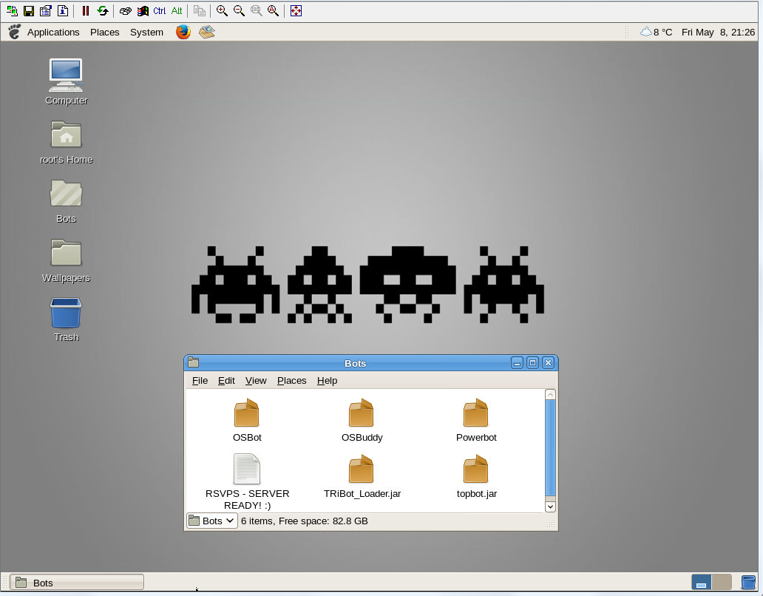Viewport: 763px width, 596px height.
Task: Select the Trash desktop icon
Action: 67,319
